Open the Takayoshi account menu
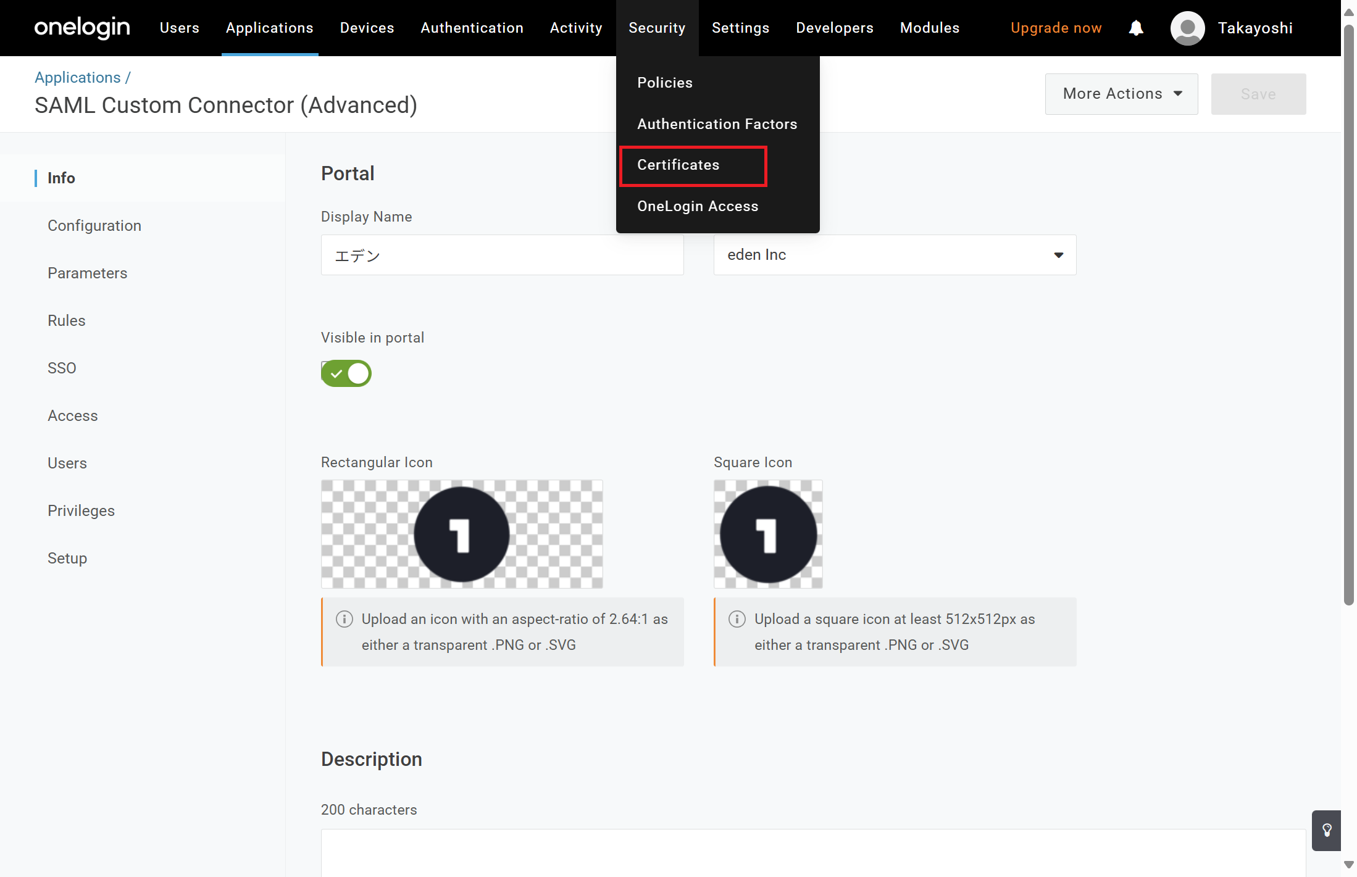 (1255, 28)
